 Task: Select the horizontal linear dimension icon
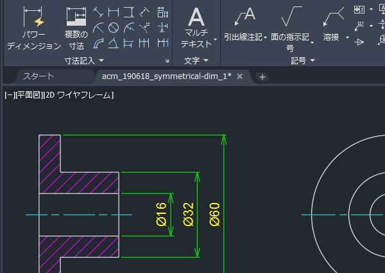coord(114,12)
